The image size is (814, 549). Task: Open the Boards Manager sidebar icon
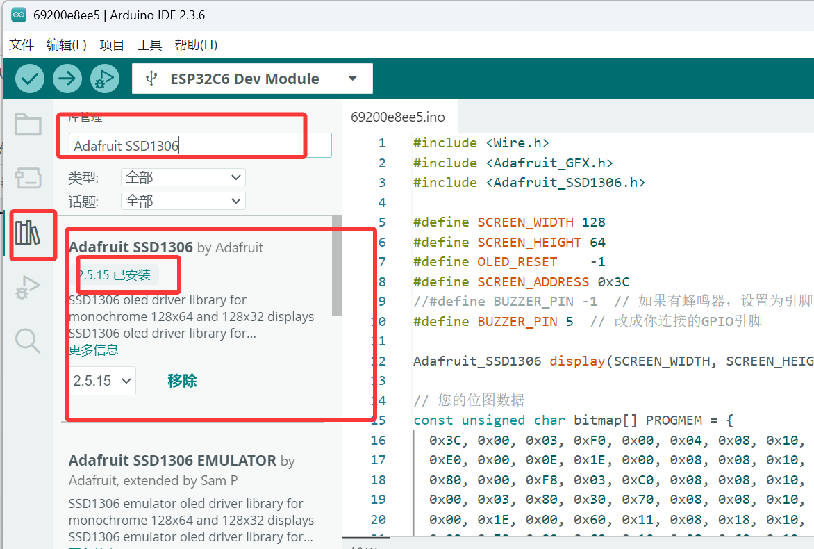[28, 177]
